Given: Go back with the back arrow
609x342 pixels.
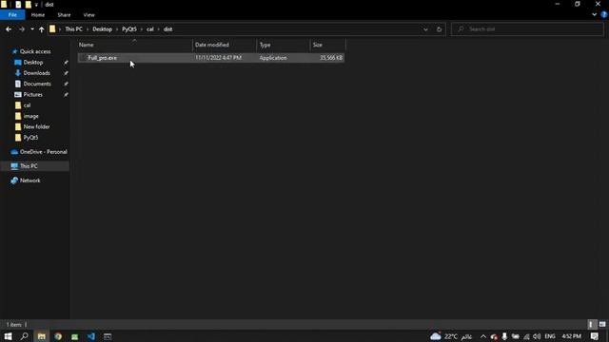Looking at the screenshot, I should point(9,29).
